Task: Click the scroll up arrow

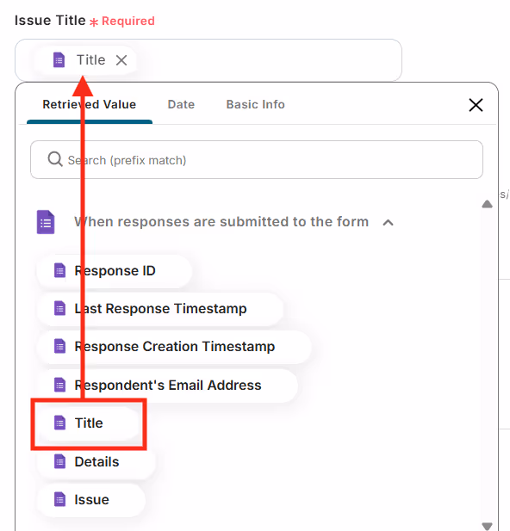Action: click(x=487, y=204)
